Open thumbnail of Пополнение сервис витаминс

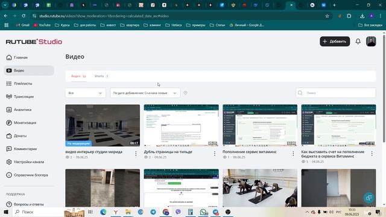tap(260, 125)
